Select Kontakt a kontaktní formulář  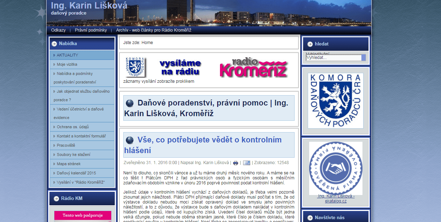click(x=81, y=136)
